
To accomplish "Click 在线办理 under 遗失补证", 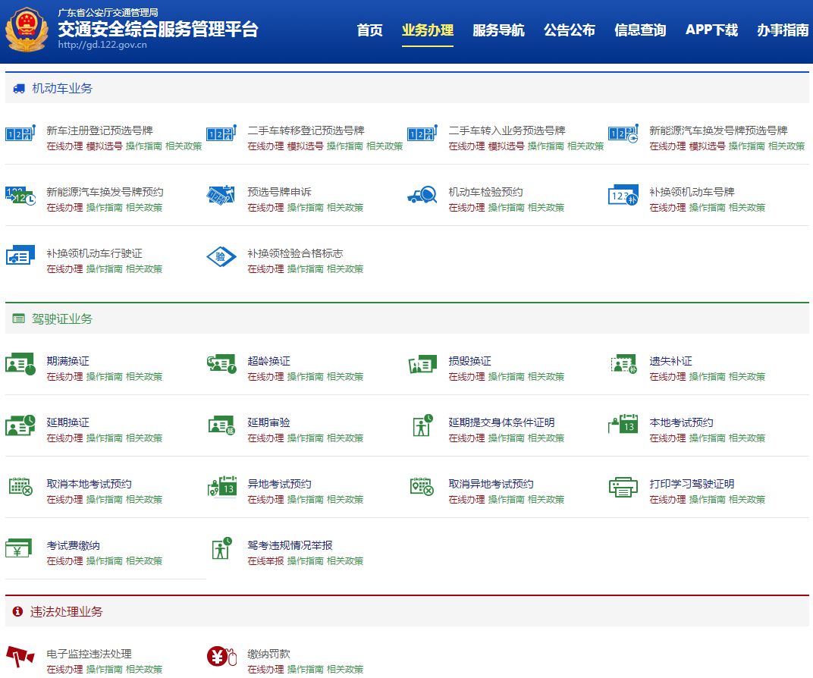I will click(x=667, y=377).
